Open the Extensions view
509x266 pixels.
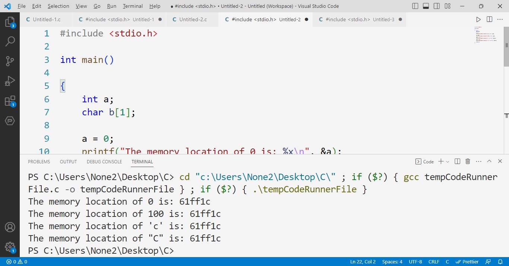[10, 101]
